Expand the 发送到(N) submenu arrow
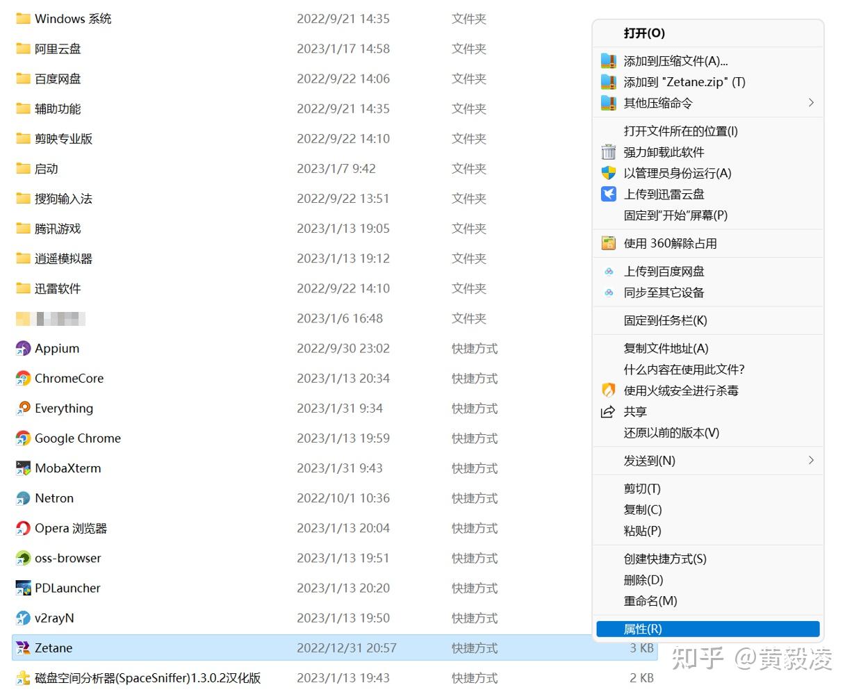The image size is (854, 692). (x=810, y=460)
